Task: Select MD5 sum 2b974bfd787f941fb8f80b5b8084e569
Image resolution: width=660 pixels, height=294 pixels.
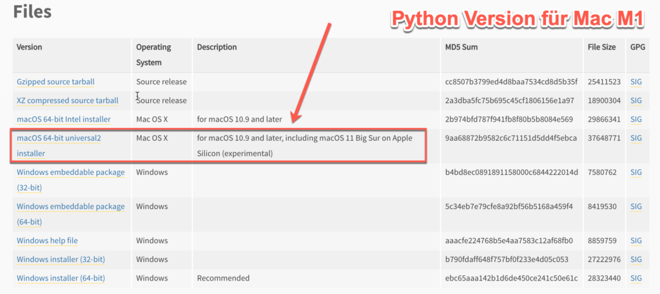Action: click(509, 119)
